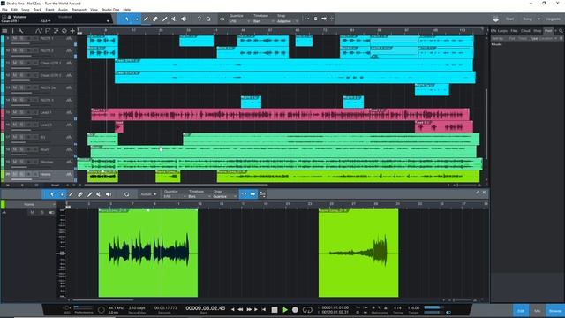This screenshot has height=318, width=565.
Task: Open the Help menu
Action: [127, 10]
